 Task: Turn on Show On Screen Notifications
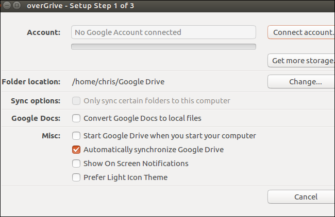click(76, 164)
